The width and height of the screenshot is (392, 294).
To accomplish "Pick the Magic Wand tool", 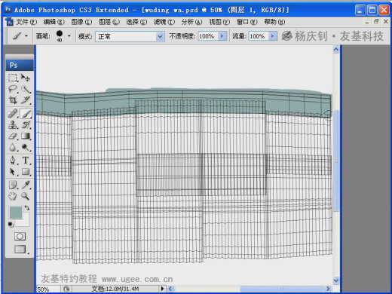I will tap(26, 89).
